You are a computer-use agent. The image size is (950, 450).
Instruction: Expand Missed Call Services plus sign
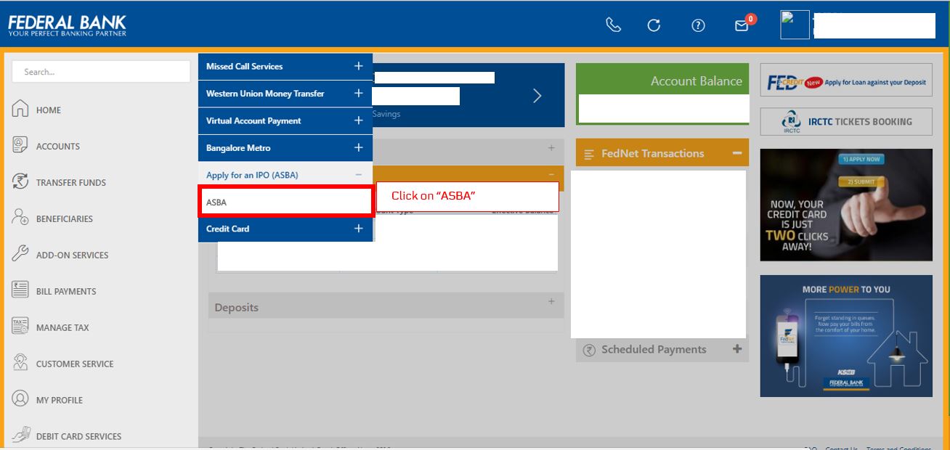358,66
